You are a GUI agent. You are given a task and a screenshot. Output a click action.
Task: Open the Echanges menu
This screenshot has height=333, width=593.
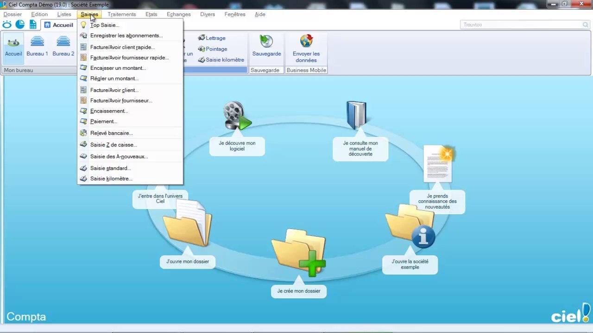point(179,14)
